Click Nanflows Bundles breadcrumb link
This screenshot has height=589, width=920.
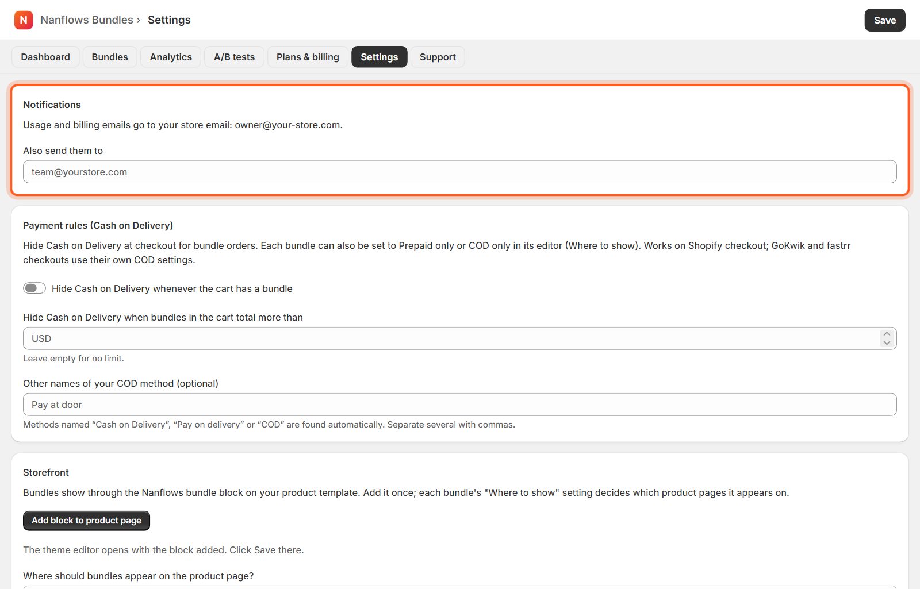(x=87, y=20)
